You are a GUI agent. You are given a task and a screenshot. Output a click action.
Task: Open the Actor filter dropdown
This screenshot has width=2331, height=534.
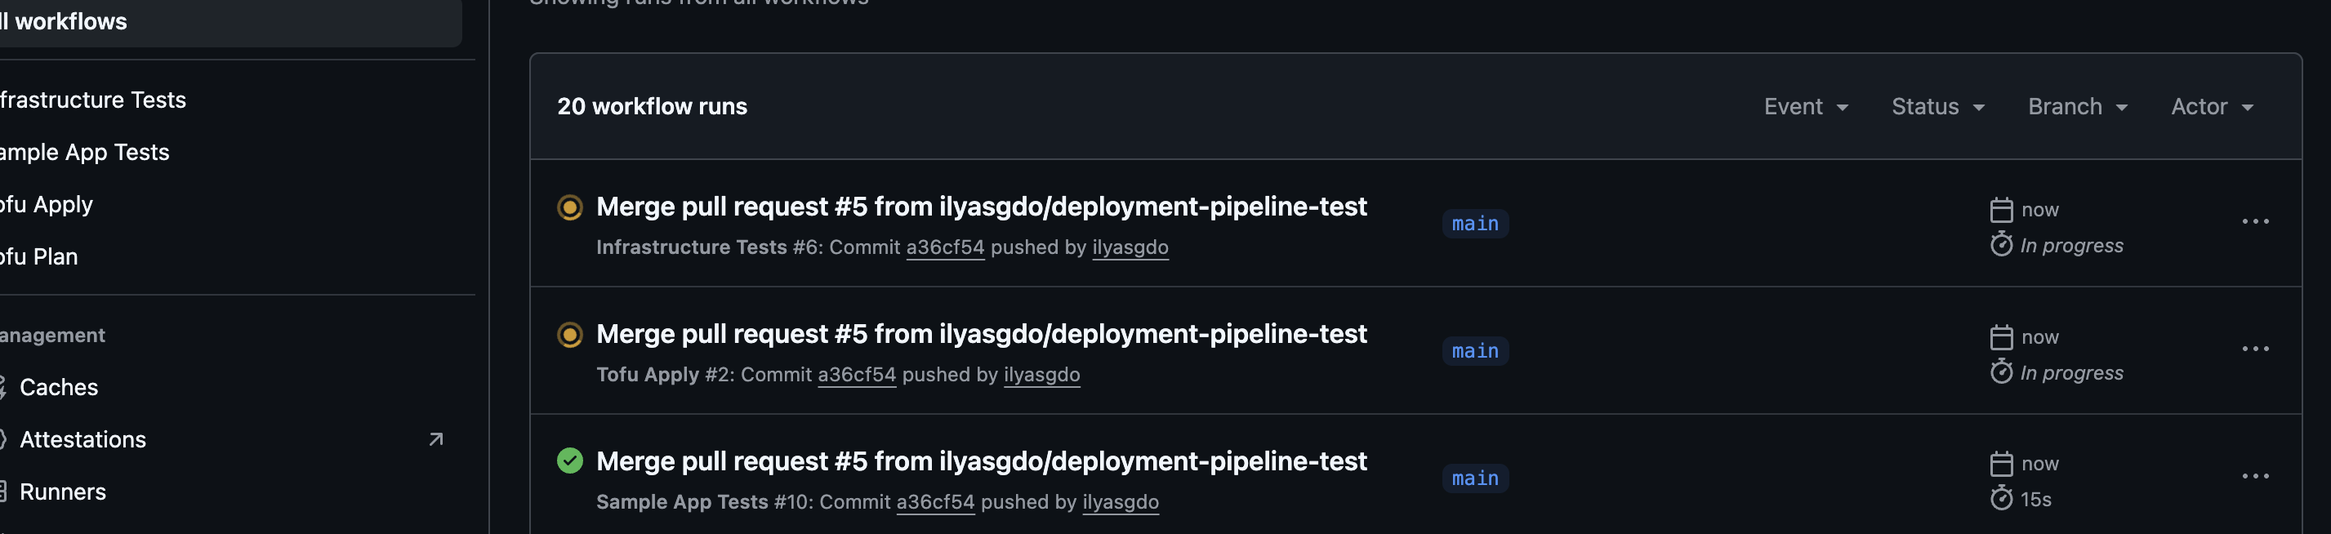click(2212, 107)
